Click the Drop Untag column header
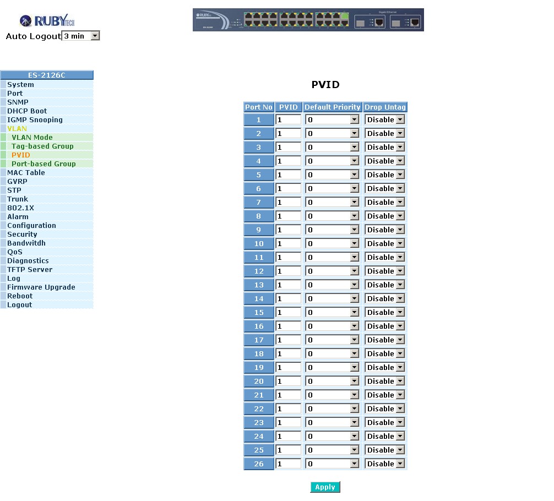This screenshot has width=554, height=501. [385, 107]
